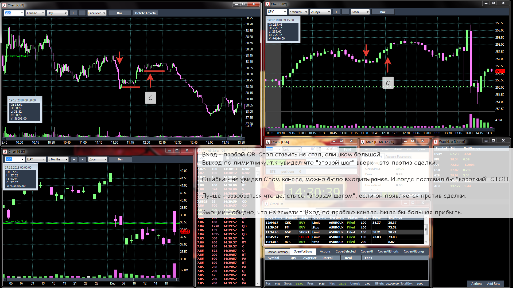Viewport: 520px width, 288px height.
Task: Maximize the Chart [SPY] window
Action: click(493, 3)
